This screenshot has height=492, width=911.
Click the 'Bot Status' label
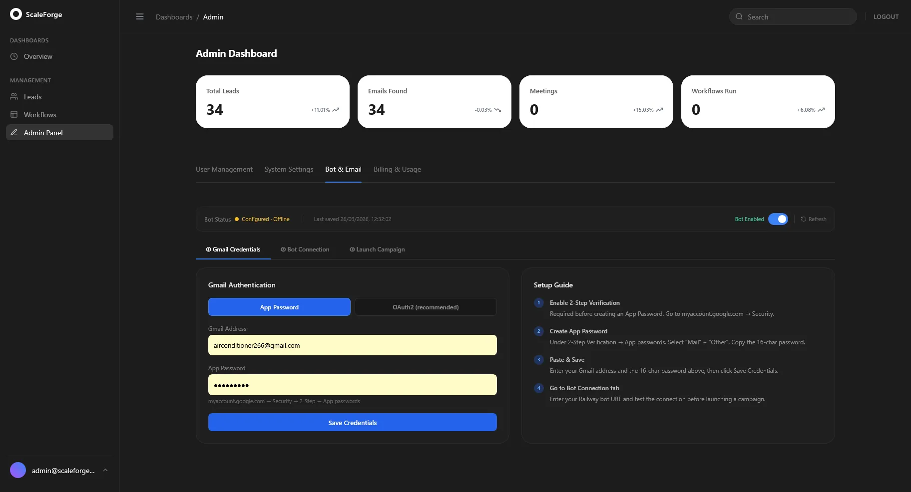(218, 220)
